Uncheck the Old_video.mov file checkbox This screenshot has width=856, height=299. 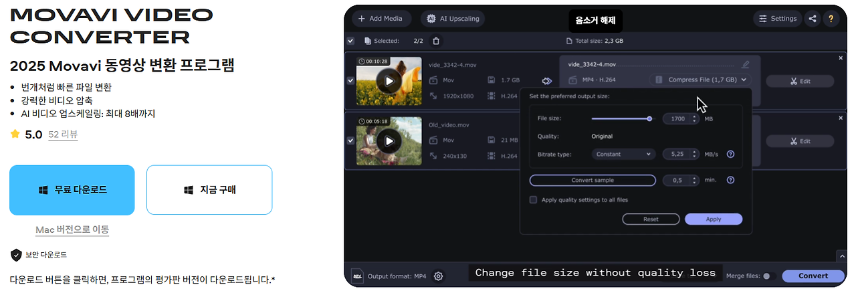[x=351, y=140]
